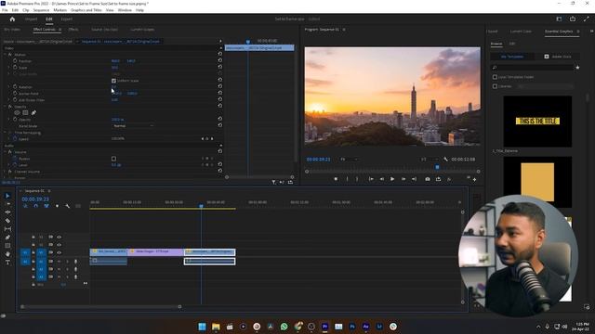This screenshot has height=334, width=595.
Task: Switch to the Effects tab
Action: click(x=73, y=30)
